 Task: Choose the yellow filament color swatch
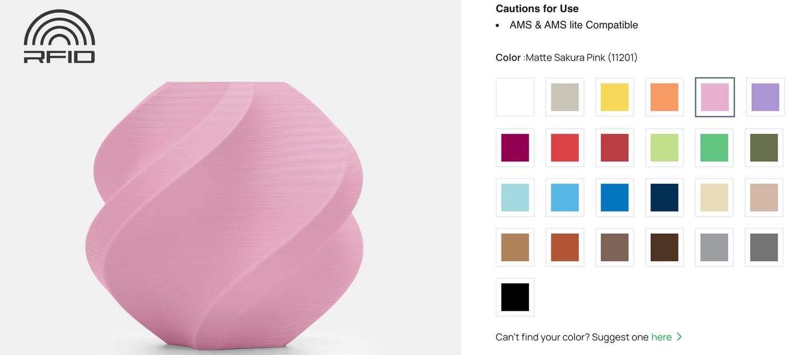click(615, 97)
